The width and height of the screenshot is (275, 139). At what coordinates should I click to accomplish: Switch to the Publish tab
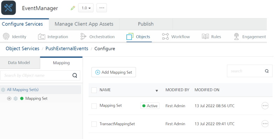tap(146, 24)
